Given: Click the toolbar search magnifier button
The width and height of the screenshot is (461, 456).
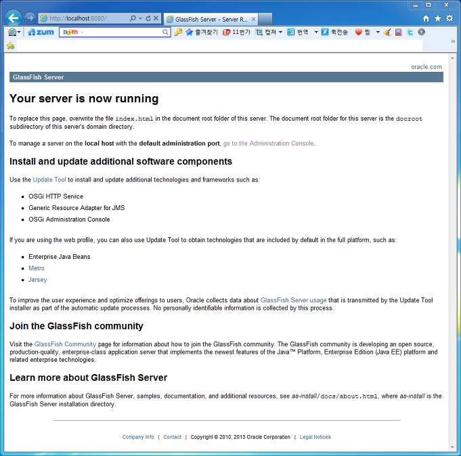Looking at the screenshot, I should (x=166, y=32).
